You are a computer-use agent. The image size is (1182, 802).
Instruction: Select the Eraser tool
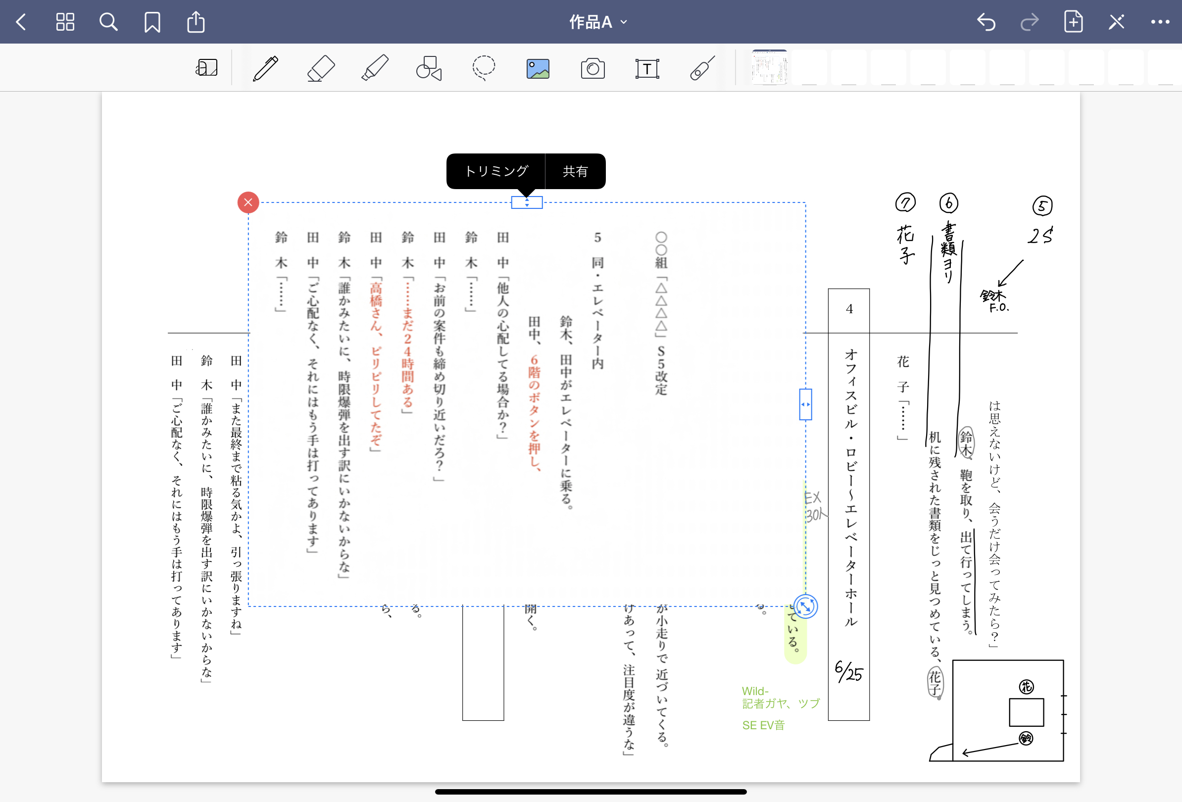(x=321, y=68)
